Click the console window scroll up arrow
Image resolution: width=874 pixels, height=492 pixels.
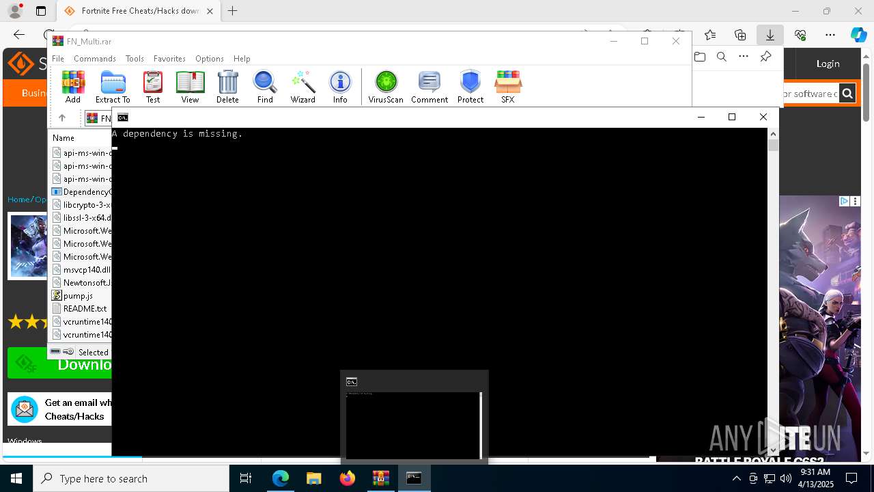coord(773,133)
